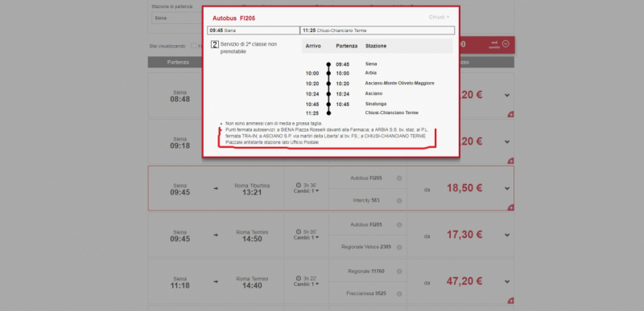
Task: Click info icon beside Regionale 11760
Action: (x=399, y=272)
